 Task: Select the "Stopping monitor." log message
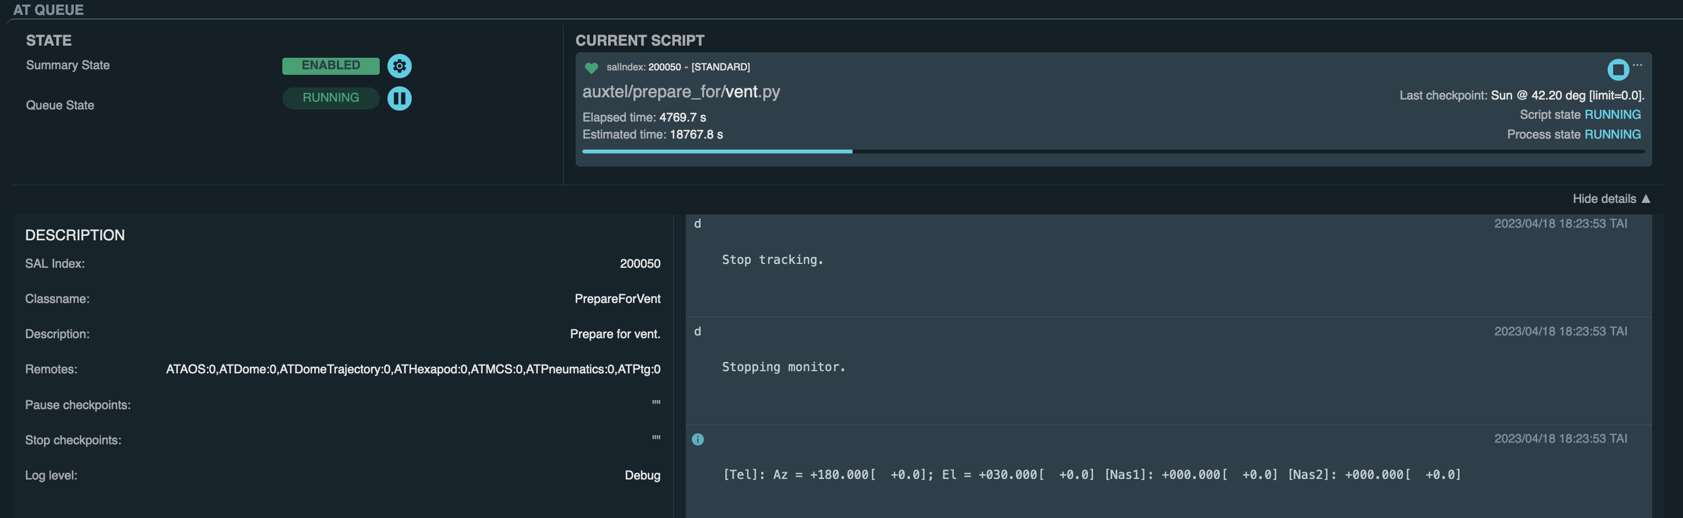pyautogui.click(x=783, y=367)
